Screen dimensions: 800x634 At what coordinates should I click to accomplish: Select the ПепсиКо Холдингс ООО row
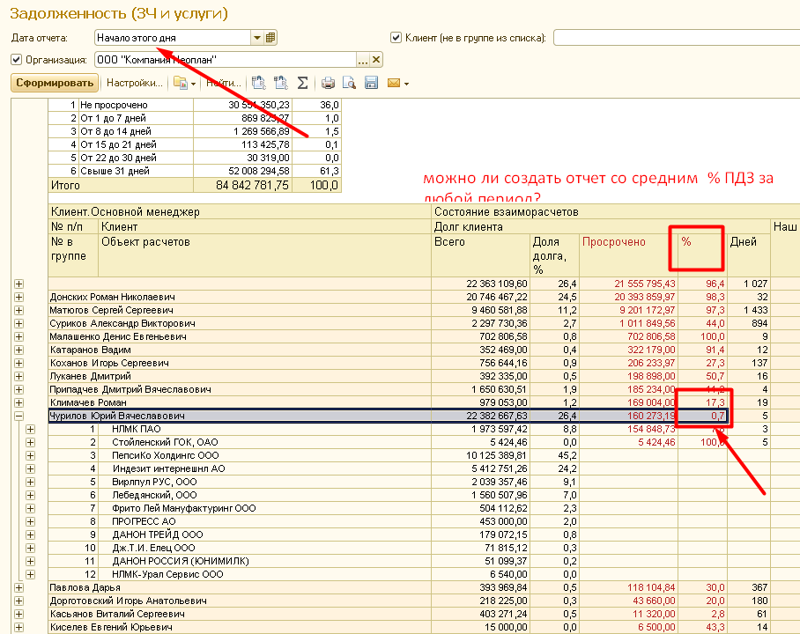pos(159,455)
